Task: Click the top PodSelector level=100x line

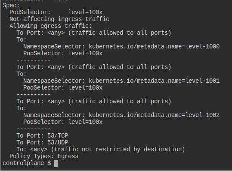Action: [56, 12]
